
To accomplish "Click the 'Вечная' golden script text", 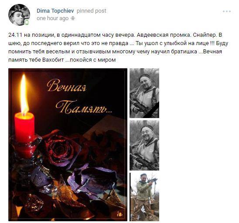I will click(x=66, y=86).
